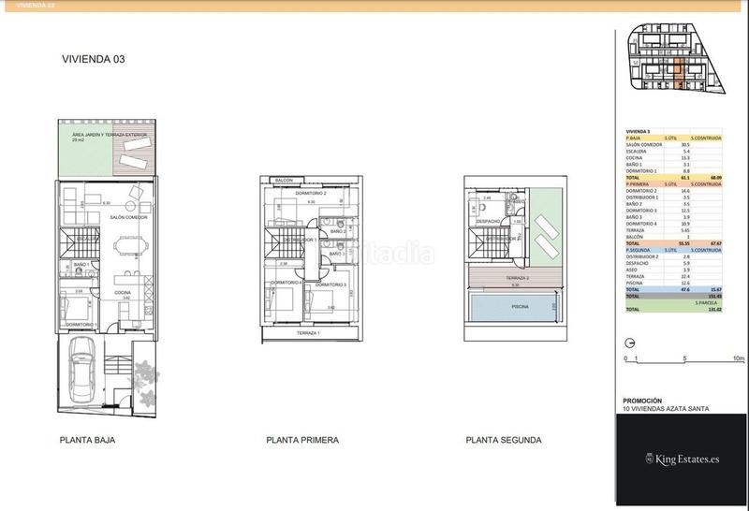Click the dining table in Salón Comedor
Image resolution: width=749 pixels, height=511 pixels.
pos(132,248)
